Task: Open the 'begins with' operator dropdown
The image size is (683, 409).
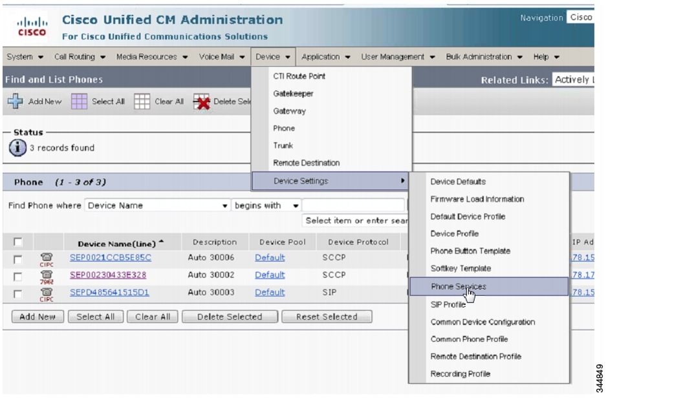Action: [x=266, y=205]
